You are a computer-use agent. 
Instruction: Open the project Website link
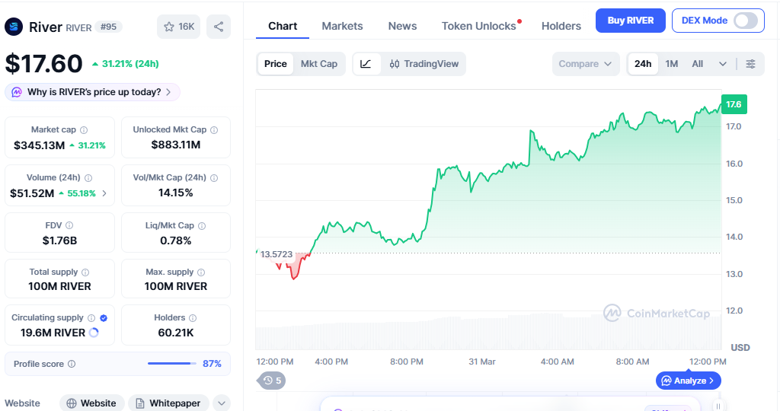coord(91,403)
